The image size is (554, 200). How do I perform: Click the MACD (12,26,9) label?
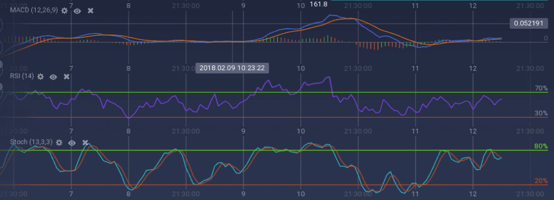click(34, 10)
